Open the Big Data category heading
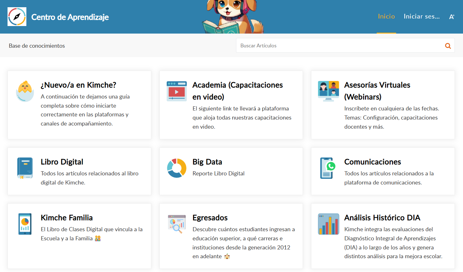The image size is (463, 272). 207,162
